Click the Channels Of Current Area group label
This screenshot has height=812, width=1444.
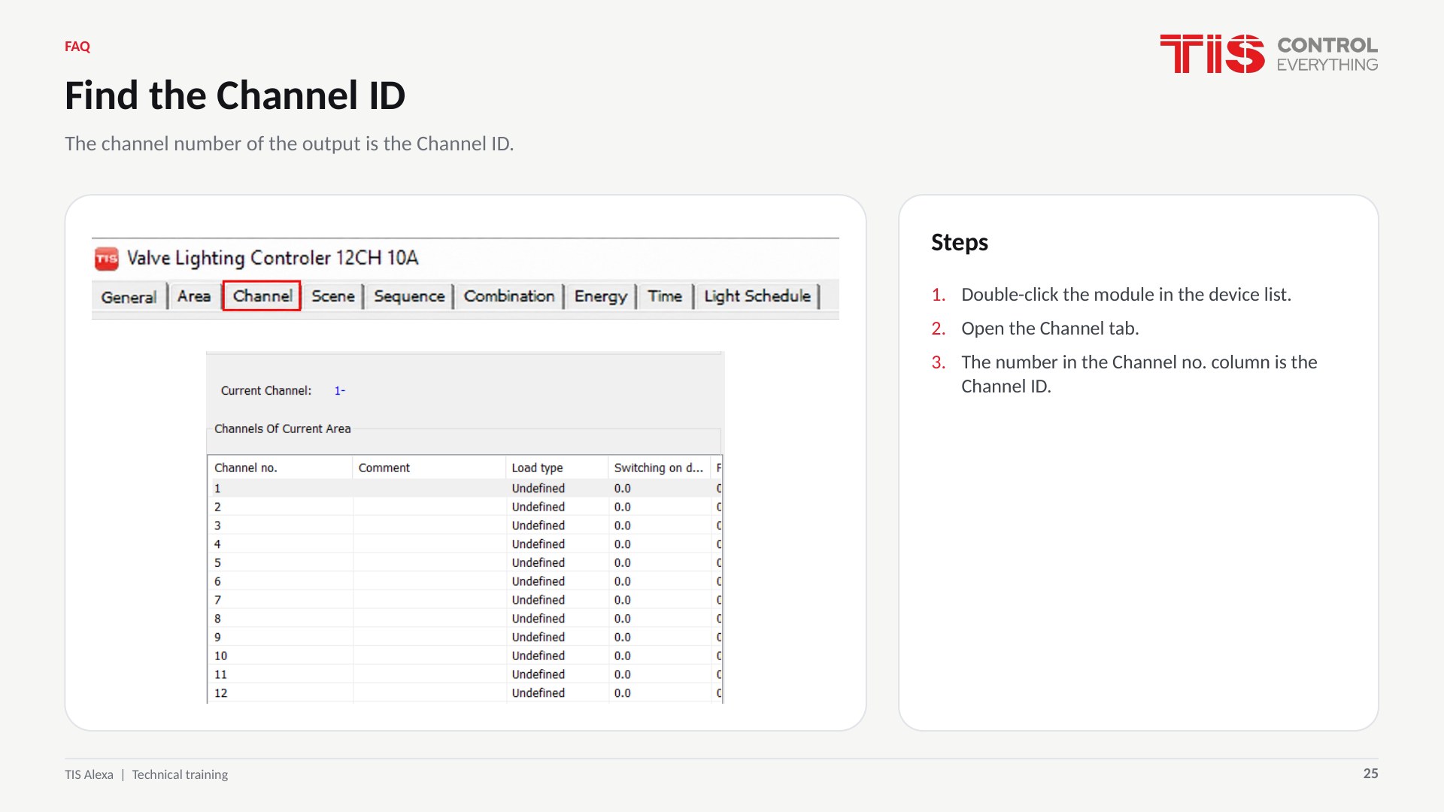(x=283, y=429)
